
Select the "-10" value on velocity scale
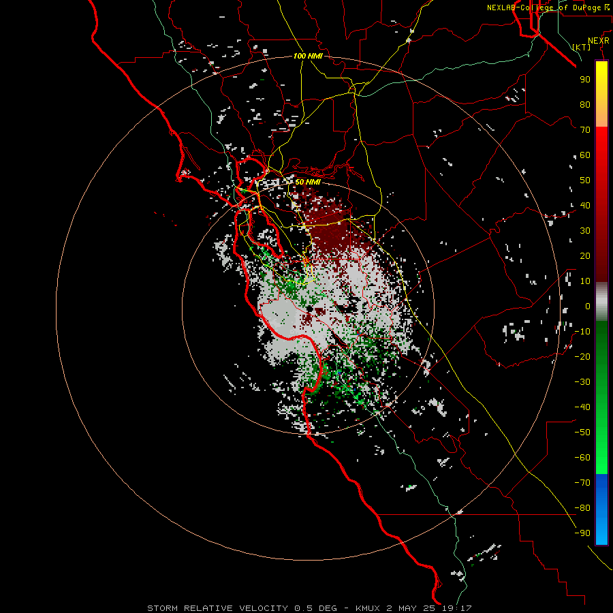click(x=582, y=332)
